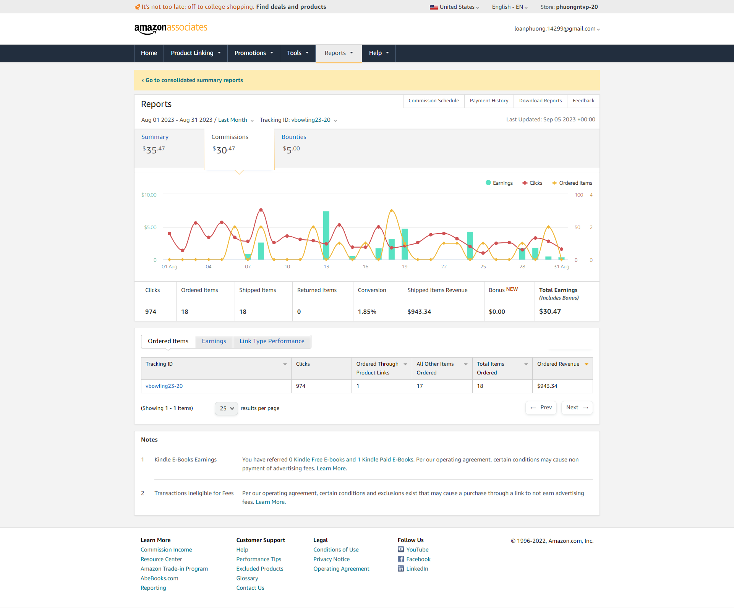This screenshot has width=734, height=608.
Task: Open the Resource Center footer link
Action: [161, 559]
